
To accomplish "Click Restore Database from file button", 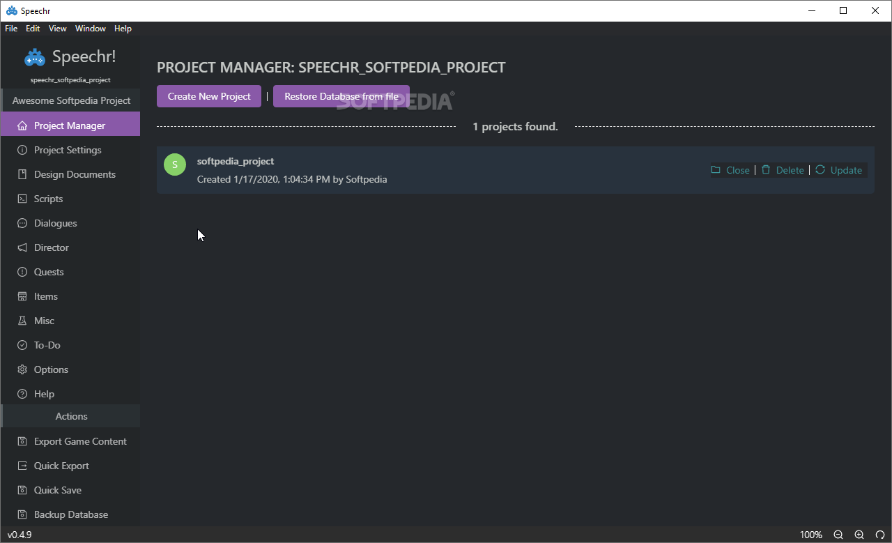I will [341, 96].
